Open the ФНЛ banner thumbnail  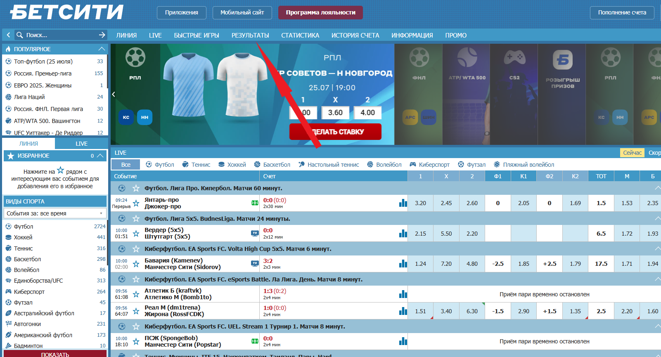419,94
